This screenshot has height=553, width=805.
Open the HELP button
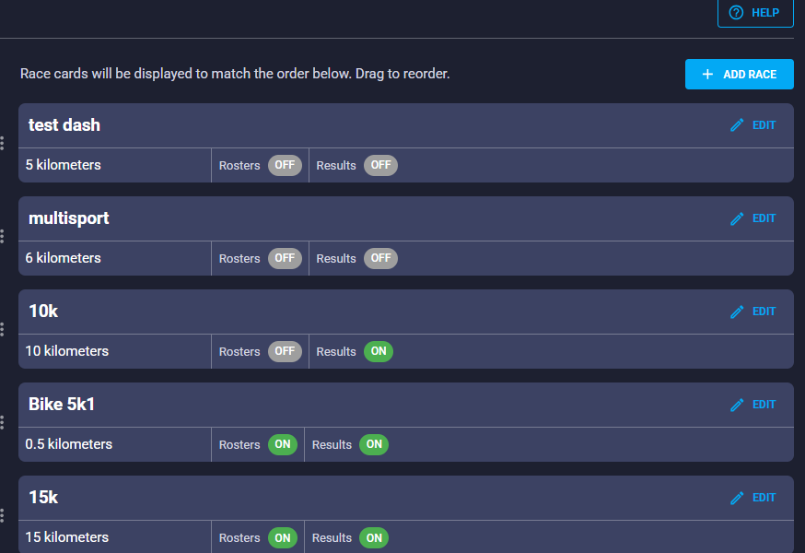point(755,12)
